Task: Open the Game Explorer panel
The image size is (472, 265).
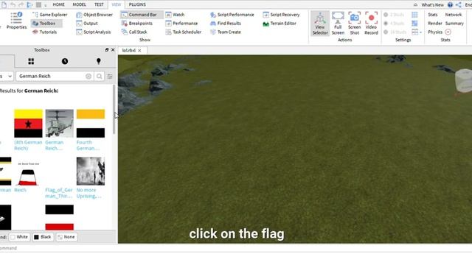Action: coord(49,15)
